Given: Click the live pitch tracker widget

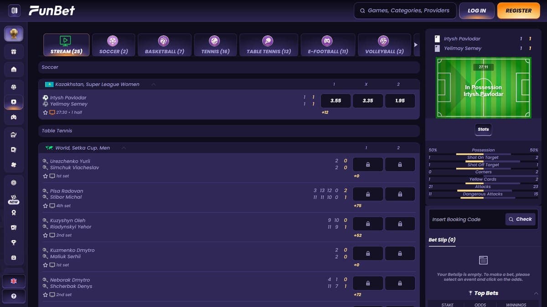Looking at the screenshot, I should [483, 87].
